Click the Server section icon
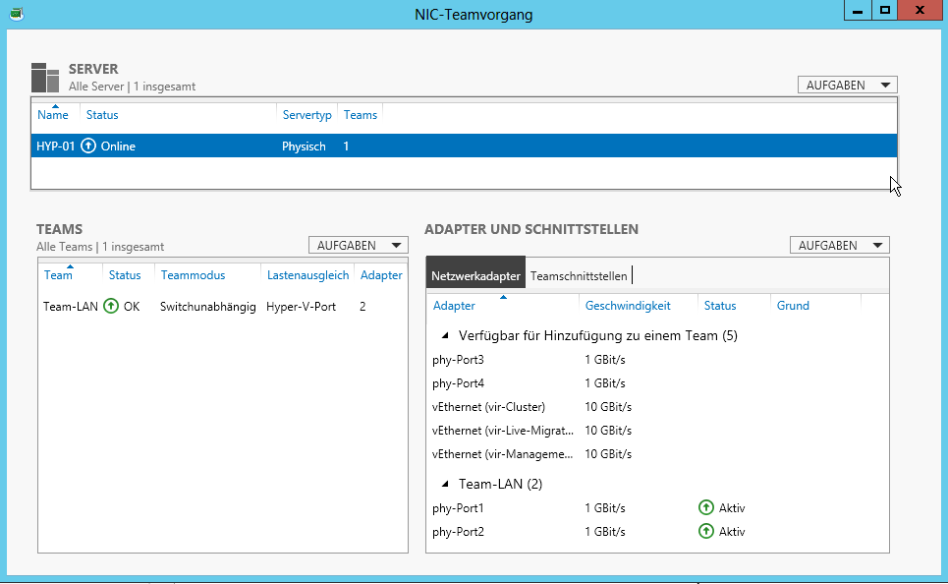This screenshot has height=584, width=948. pos(45,78)
